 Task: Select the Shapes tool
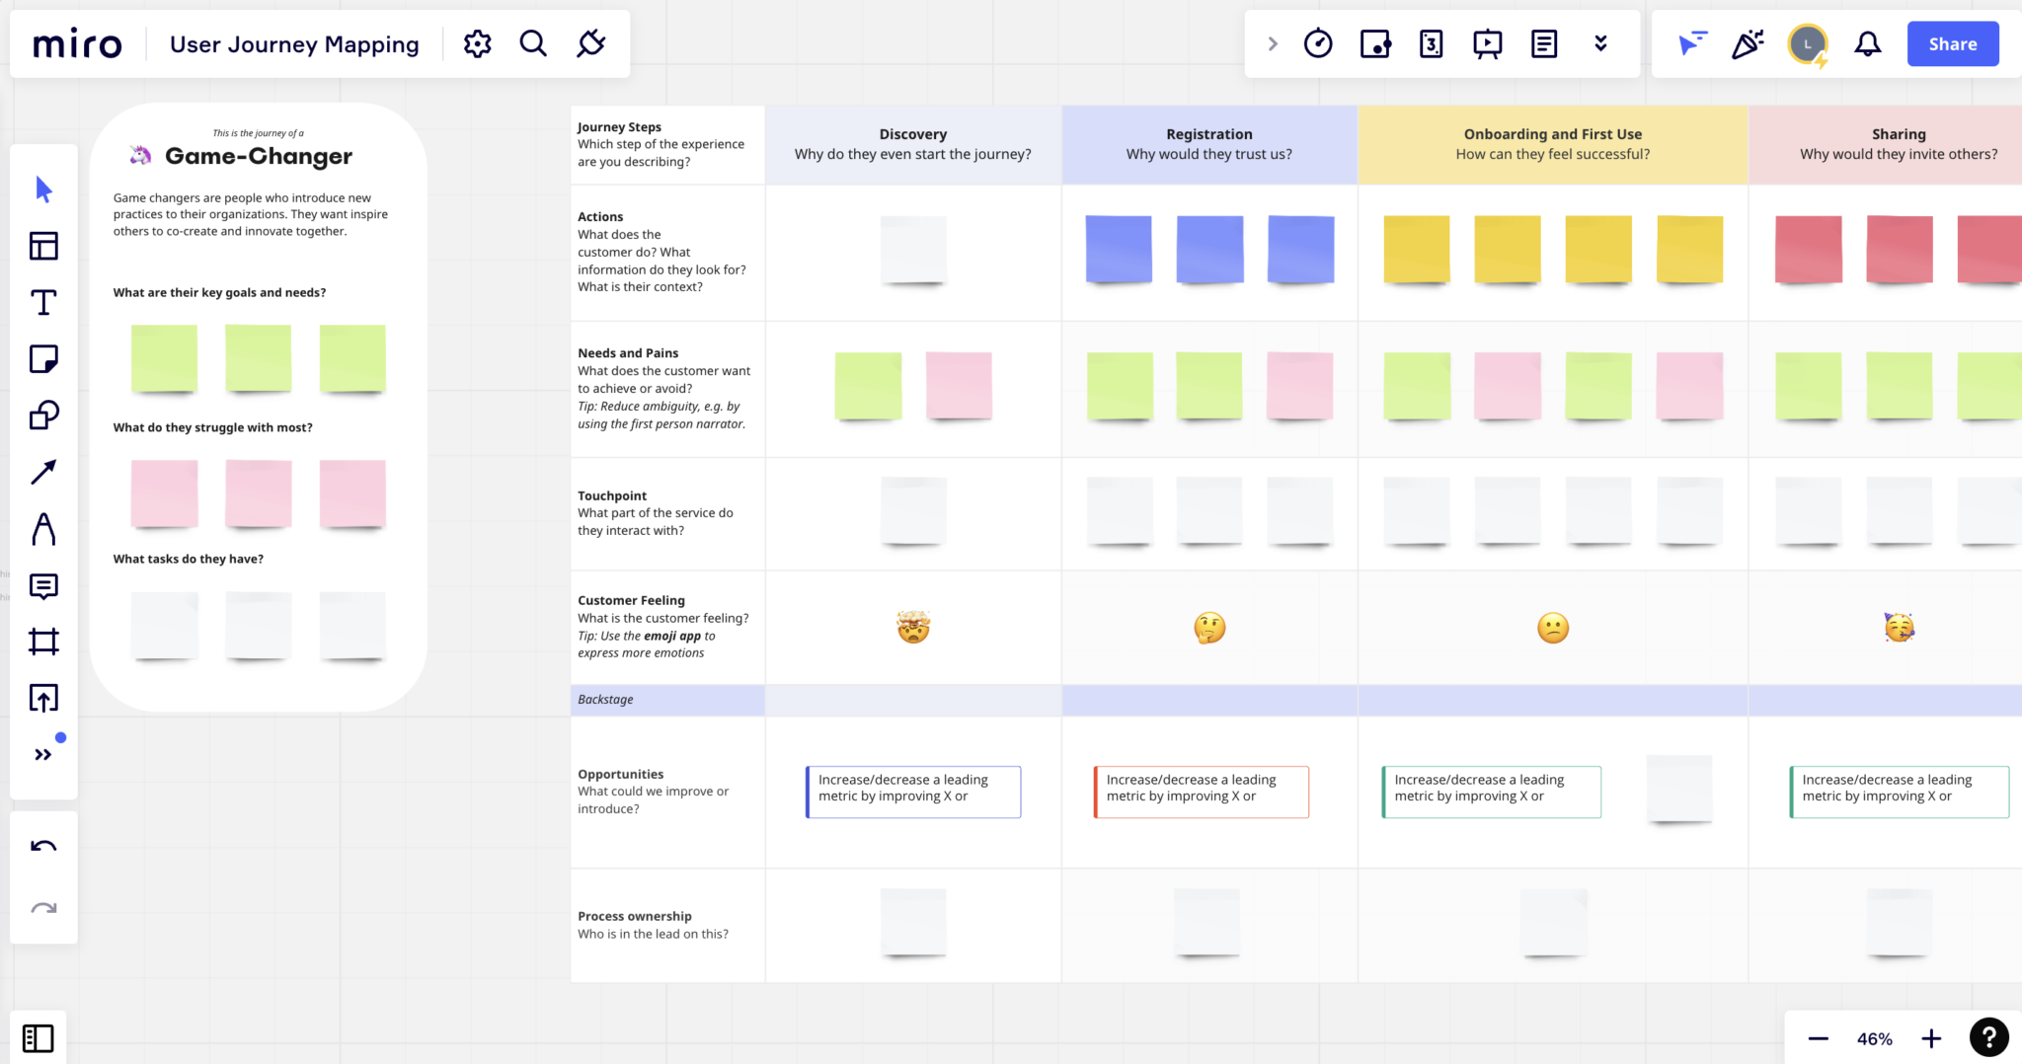[x=43, y=416]
